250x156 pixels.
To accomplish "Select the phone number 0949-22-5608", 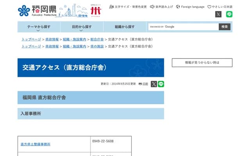I will click(103, 141).
